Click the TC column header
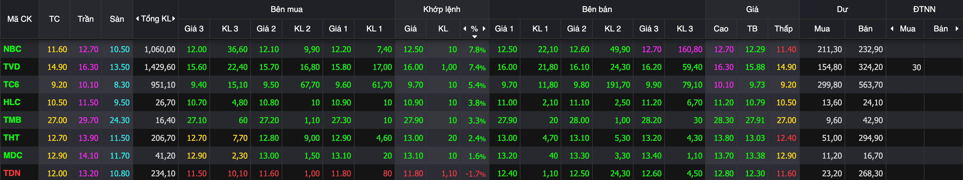Viewport: 963px width, 180px height. 54,19
